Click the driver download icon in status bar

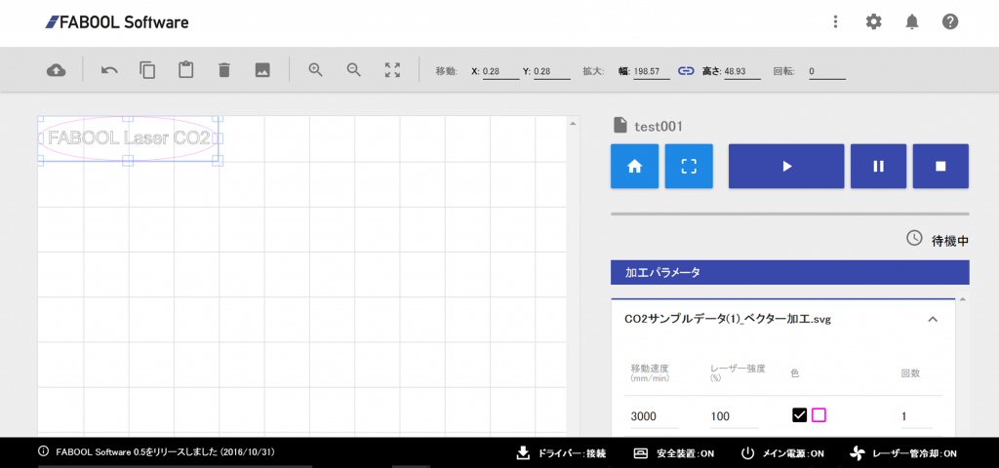(523, 453)
